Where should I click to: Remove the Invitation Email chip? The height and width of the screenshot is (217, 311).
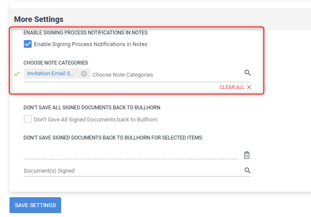click(84, 74)
